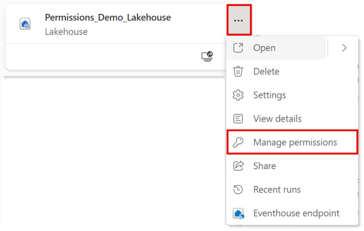The image size is (364, 231).
Task: Select Eventhouse endpoint menu entry
Action: click(292, 213)
